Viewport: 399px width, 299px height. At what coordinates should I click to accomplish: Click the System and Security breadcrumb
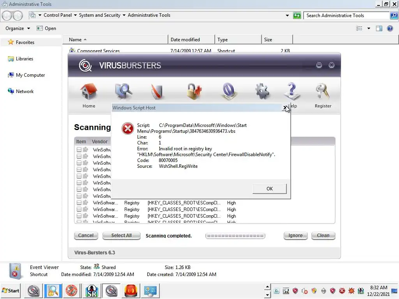coord(100,15)
